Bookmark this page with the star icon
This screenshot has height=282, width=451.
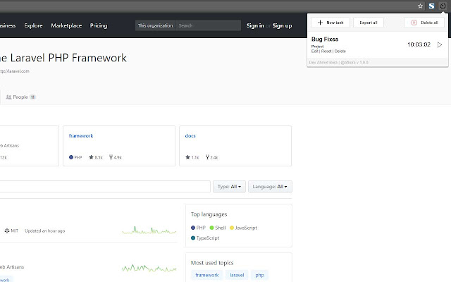[x=420, y=6]
